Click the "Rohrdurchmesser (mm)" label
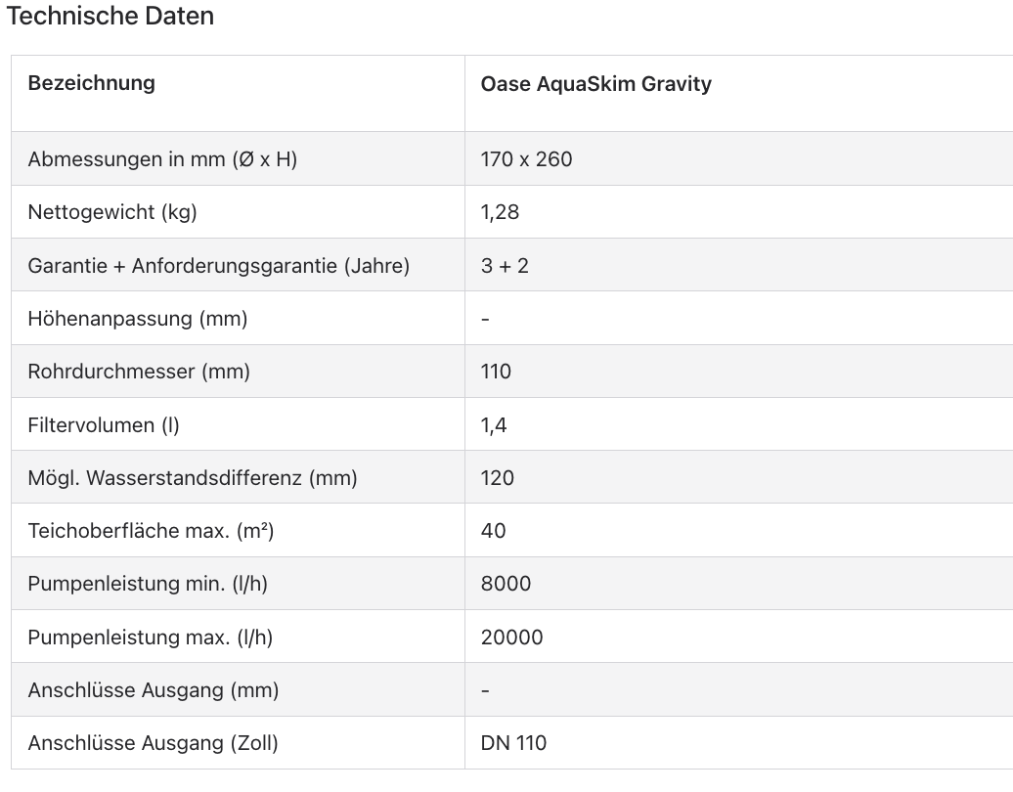Viewport: 1013px width, 792px height. [139, 372]
